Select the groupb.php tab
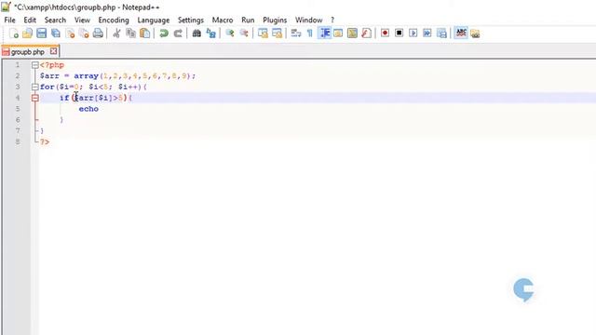The width and height of the screenshot is (596, 335). click(x=27, y=52)
